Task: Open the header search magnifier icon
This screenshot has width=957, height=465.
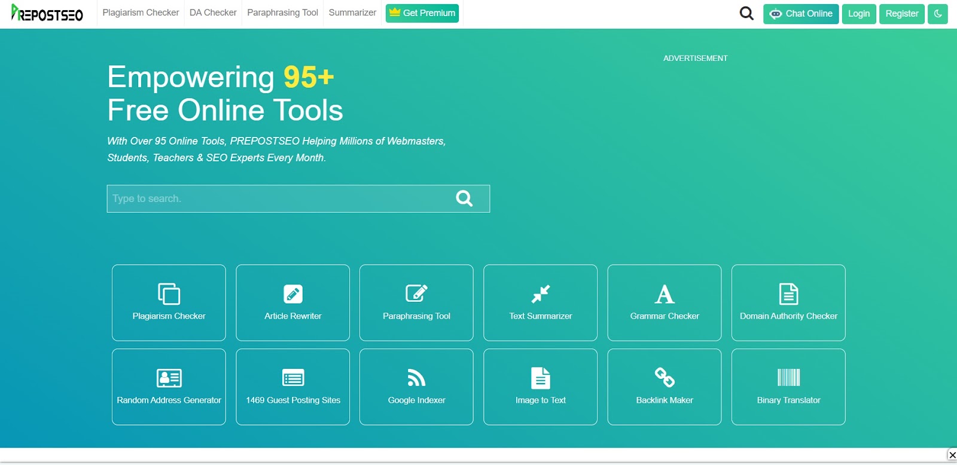Action: point(746,13)
